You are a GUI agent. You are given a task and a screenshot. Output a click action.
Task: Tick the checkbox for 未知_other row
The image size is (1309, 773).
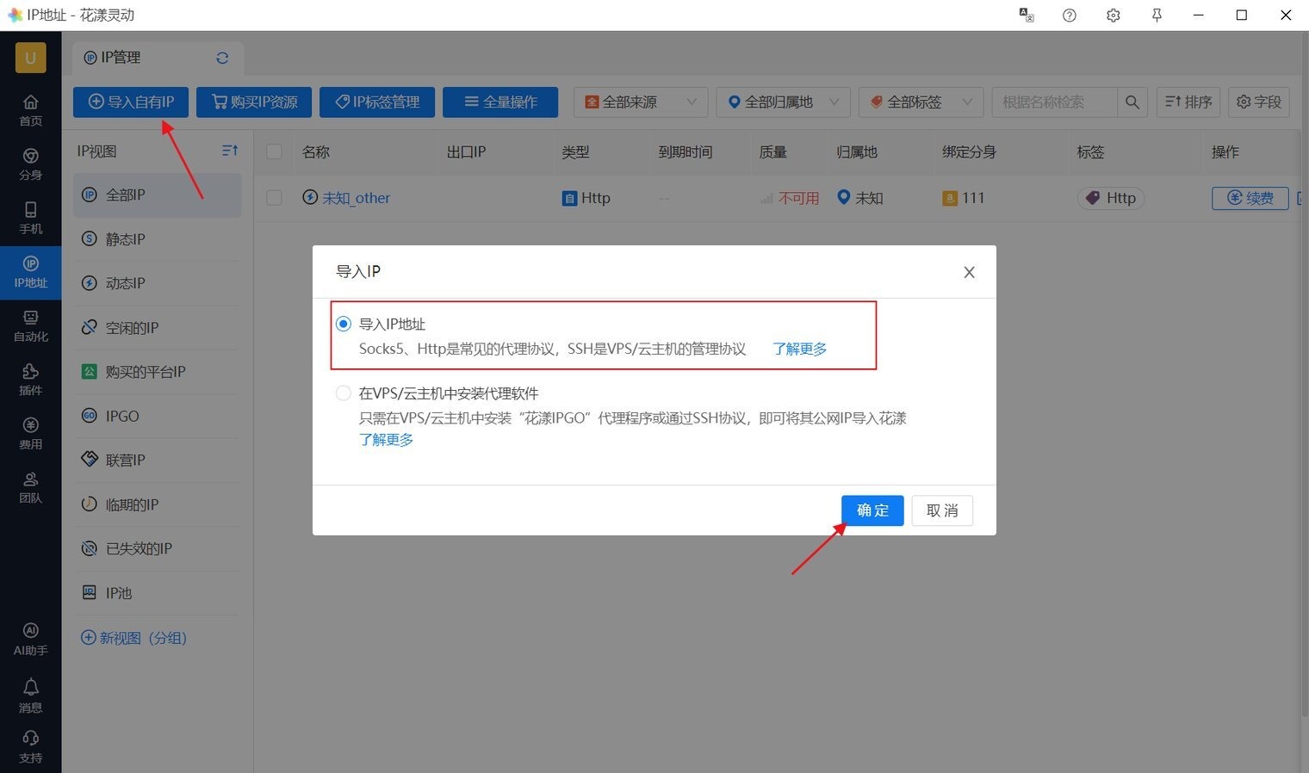tap(274, 198)
